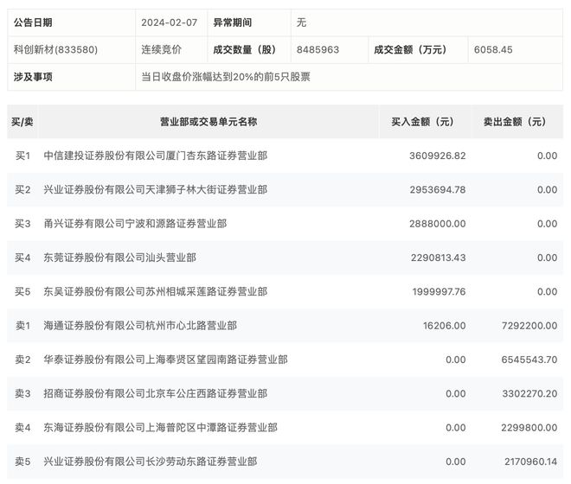Click the 买/卖 column header
The image size is (571, 484).
[22, 122]
